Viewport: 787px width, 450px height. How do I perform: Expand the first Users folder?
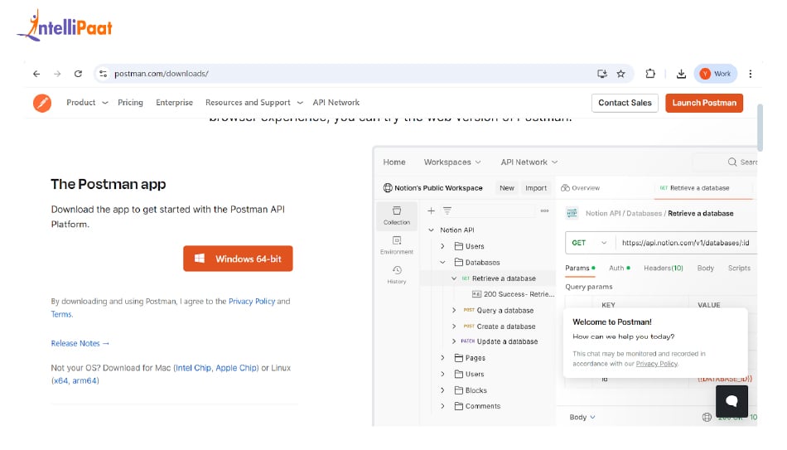click(442, 246)
